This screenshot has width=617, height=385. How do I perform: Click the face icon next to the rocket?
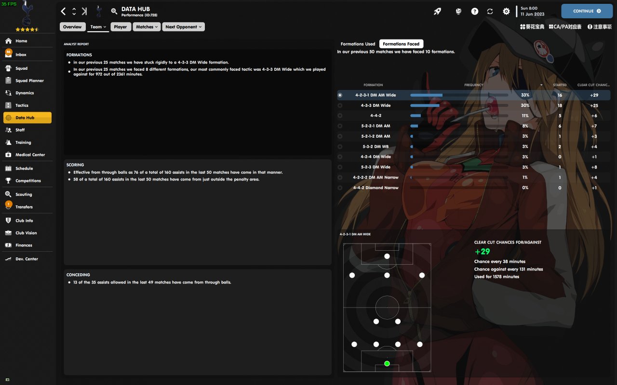click(x=458, y=11)
